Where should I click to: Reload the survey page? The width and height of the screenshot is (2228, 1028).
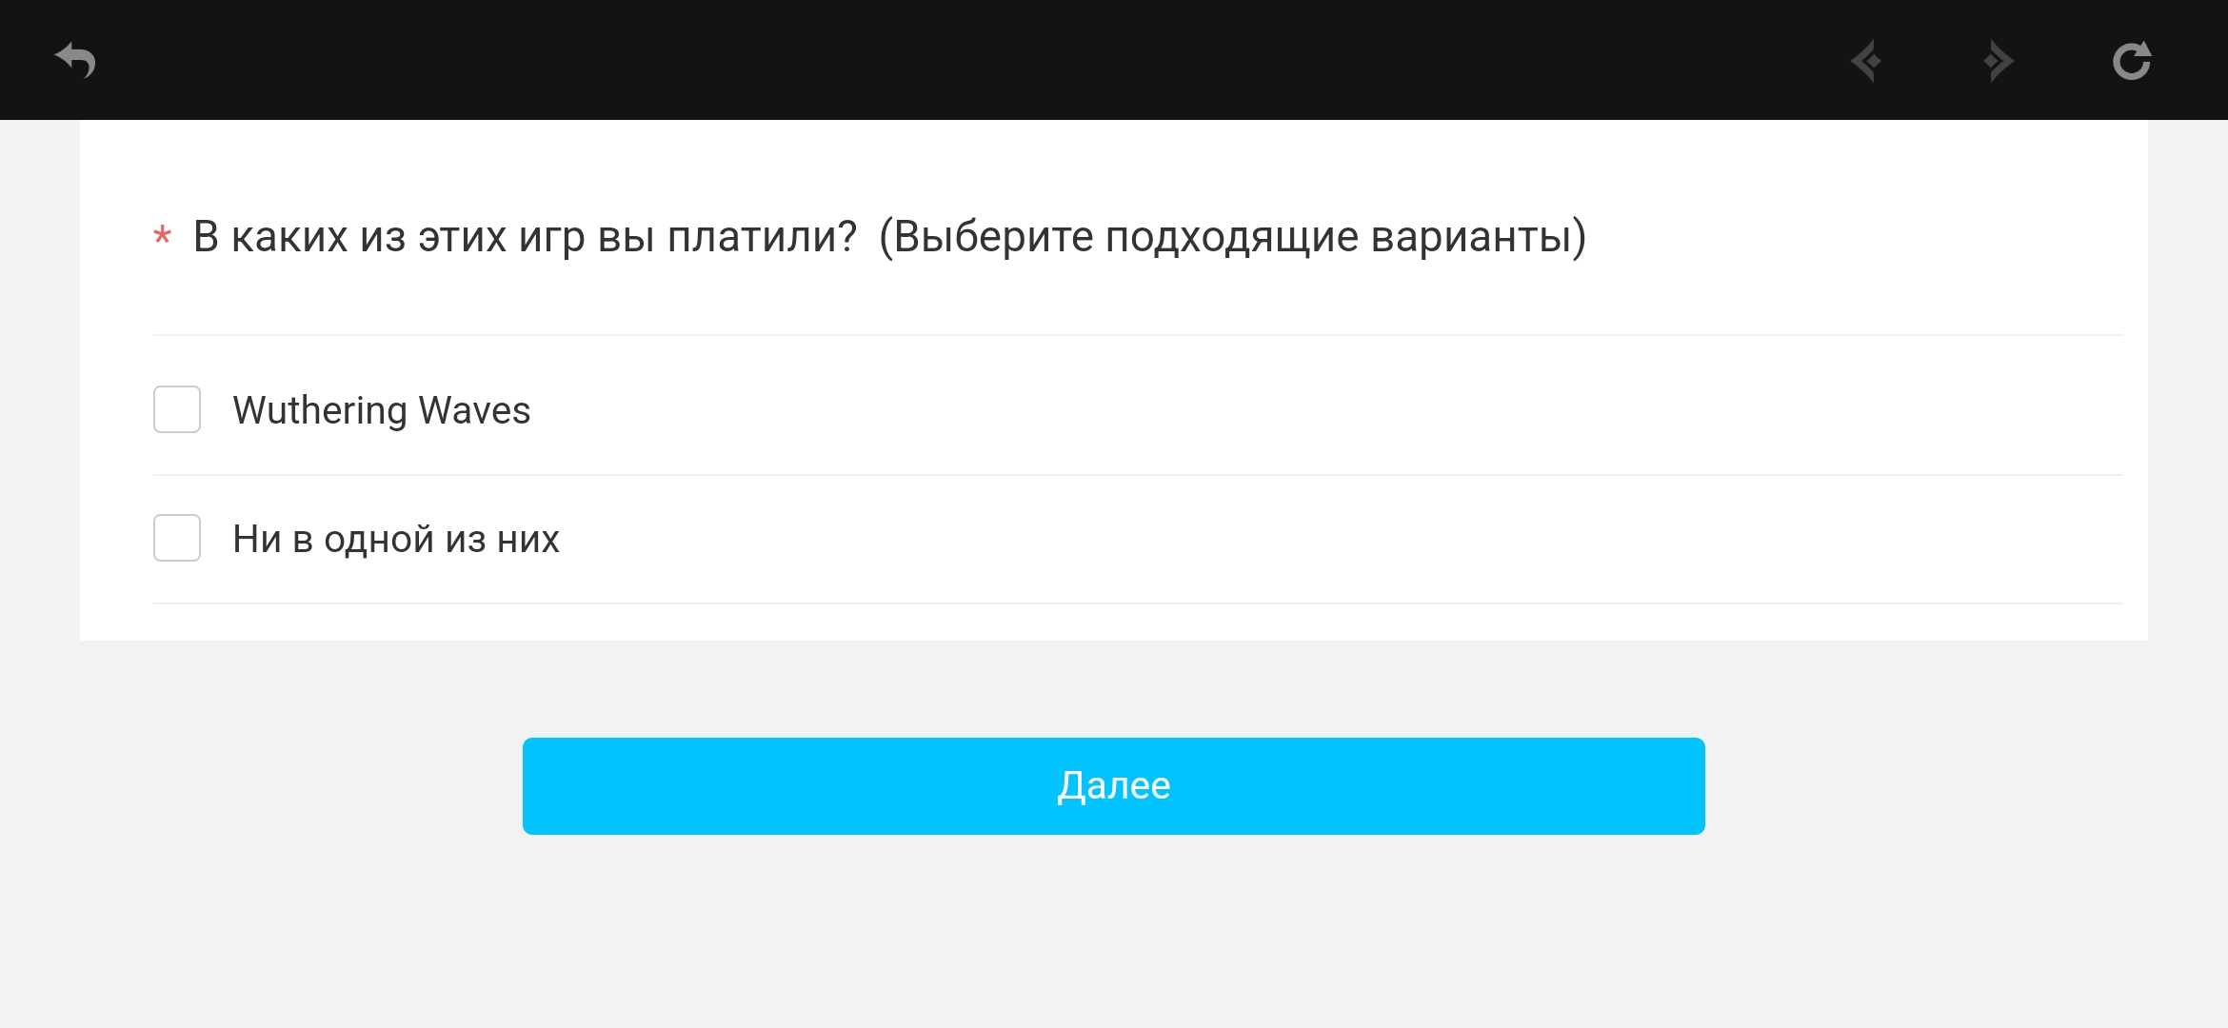click(2131, 61)
